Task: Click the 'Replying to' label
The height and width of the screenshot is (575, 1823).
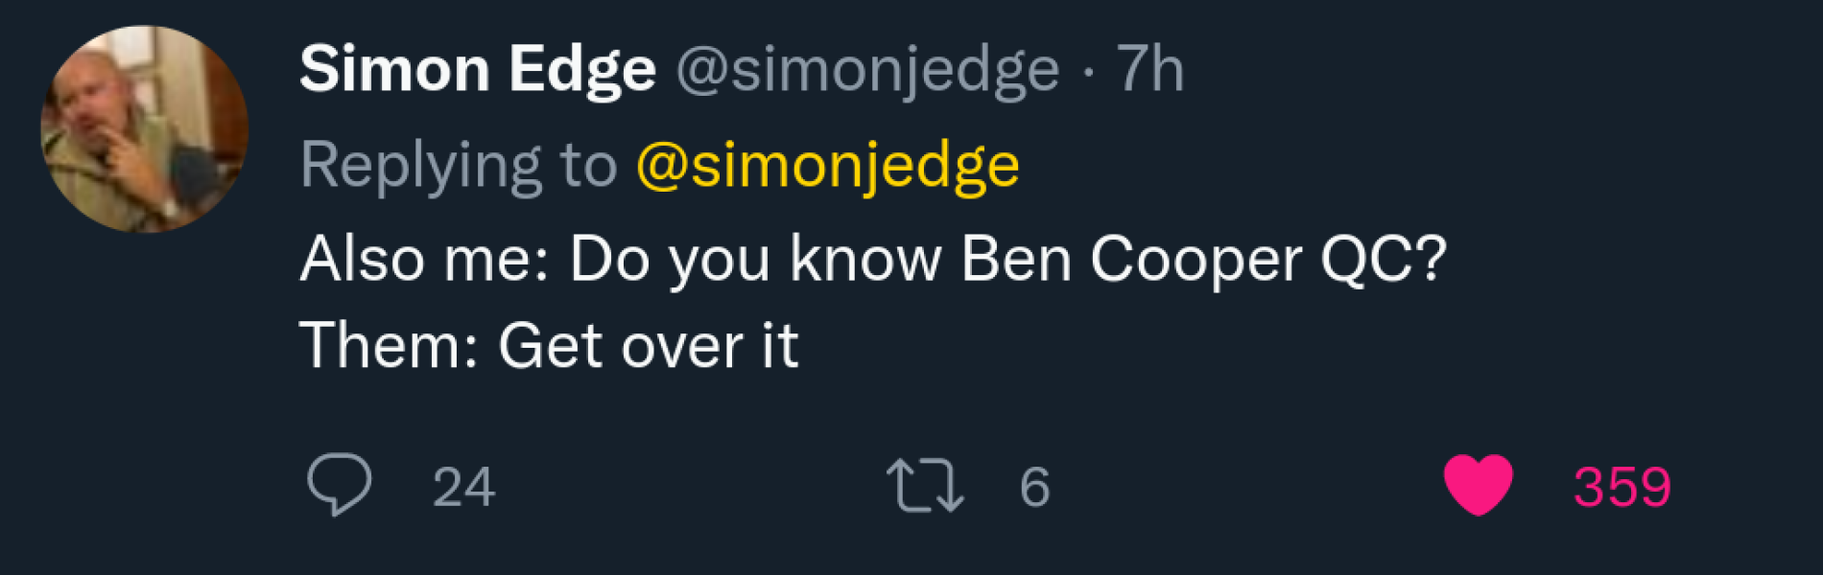Action: (458, 165)
